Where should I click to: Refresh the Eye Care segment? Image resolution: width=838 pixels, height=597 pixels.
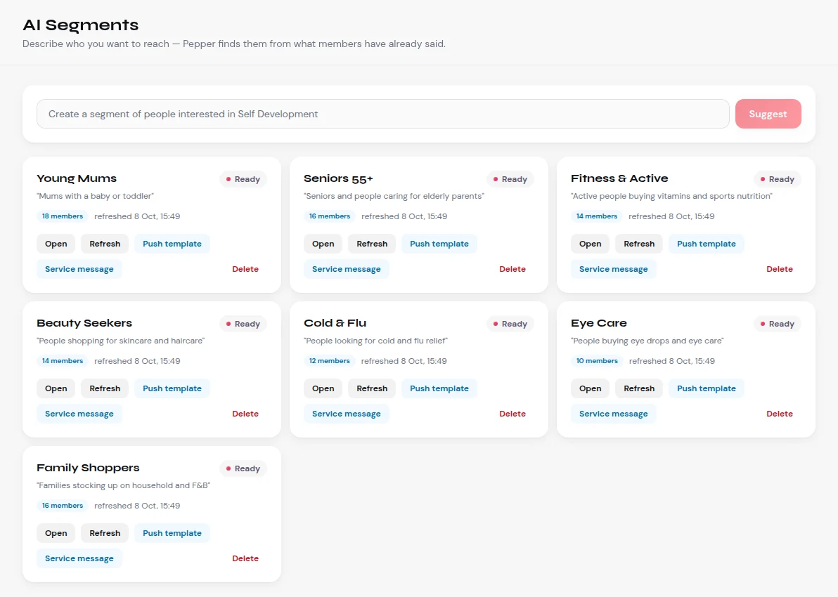(x=639, y=388)
